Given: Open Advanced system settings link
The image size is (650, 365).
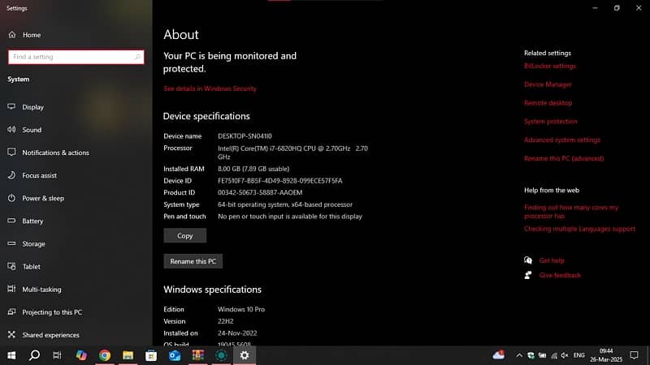Looking at the screenshot, I should 562,140.
